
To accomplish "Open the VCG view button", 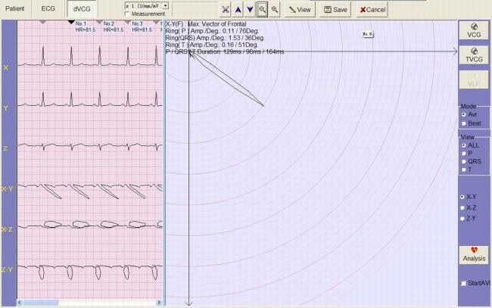I will click(x=473, y=30).
